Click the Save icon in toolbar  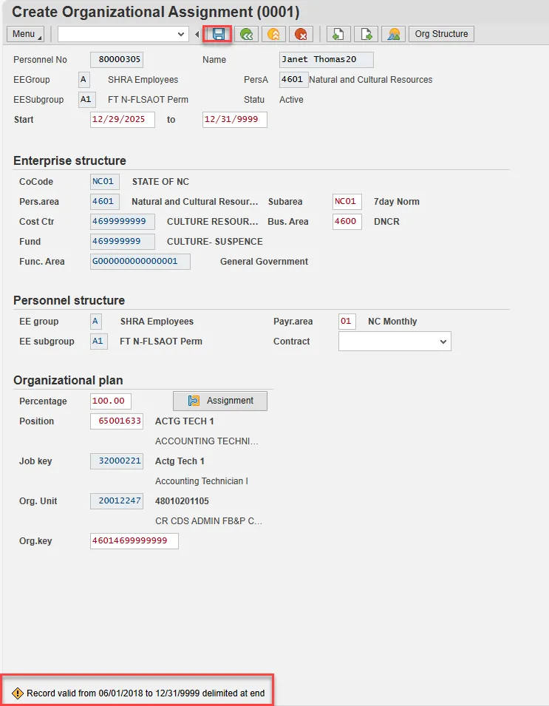coord(218,34)
